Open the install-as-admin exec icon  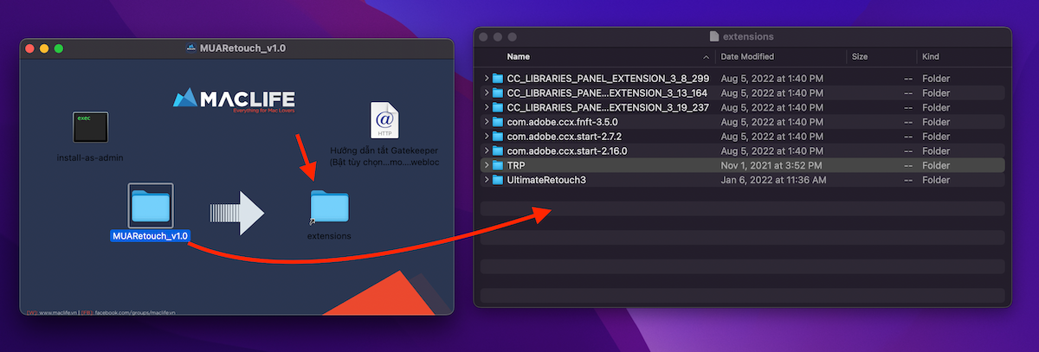coord(90,127)
